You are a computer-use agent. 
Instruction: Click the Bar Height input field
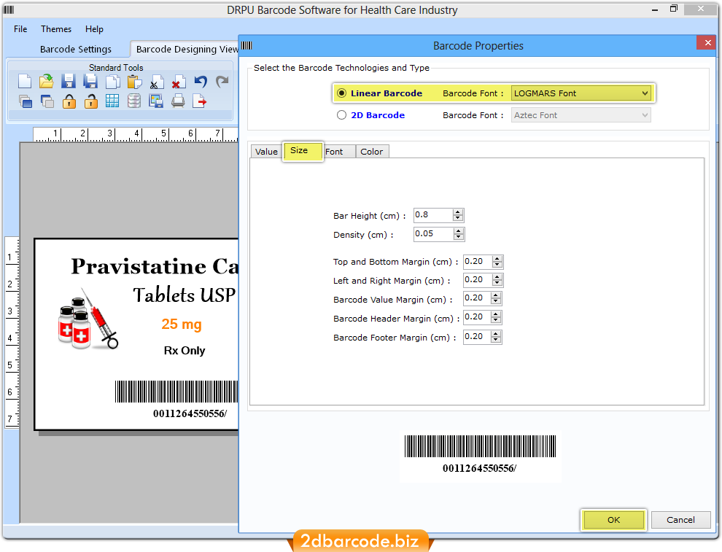pos(433,215)
